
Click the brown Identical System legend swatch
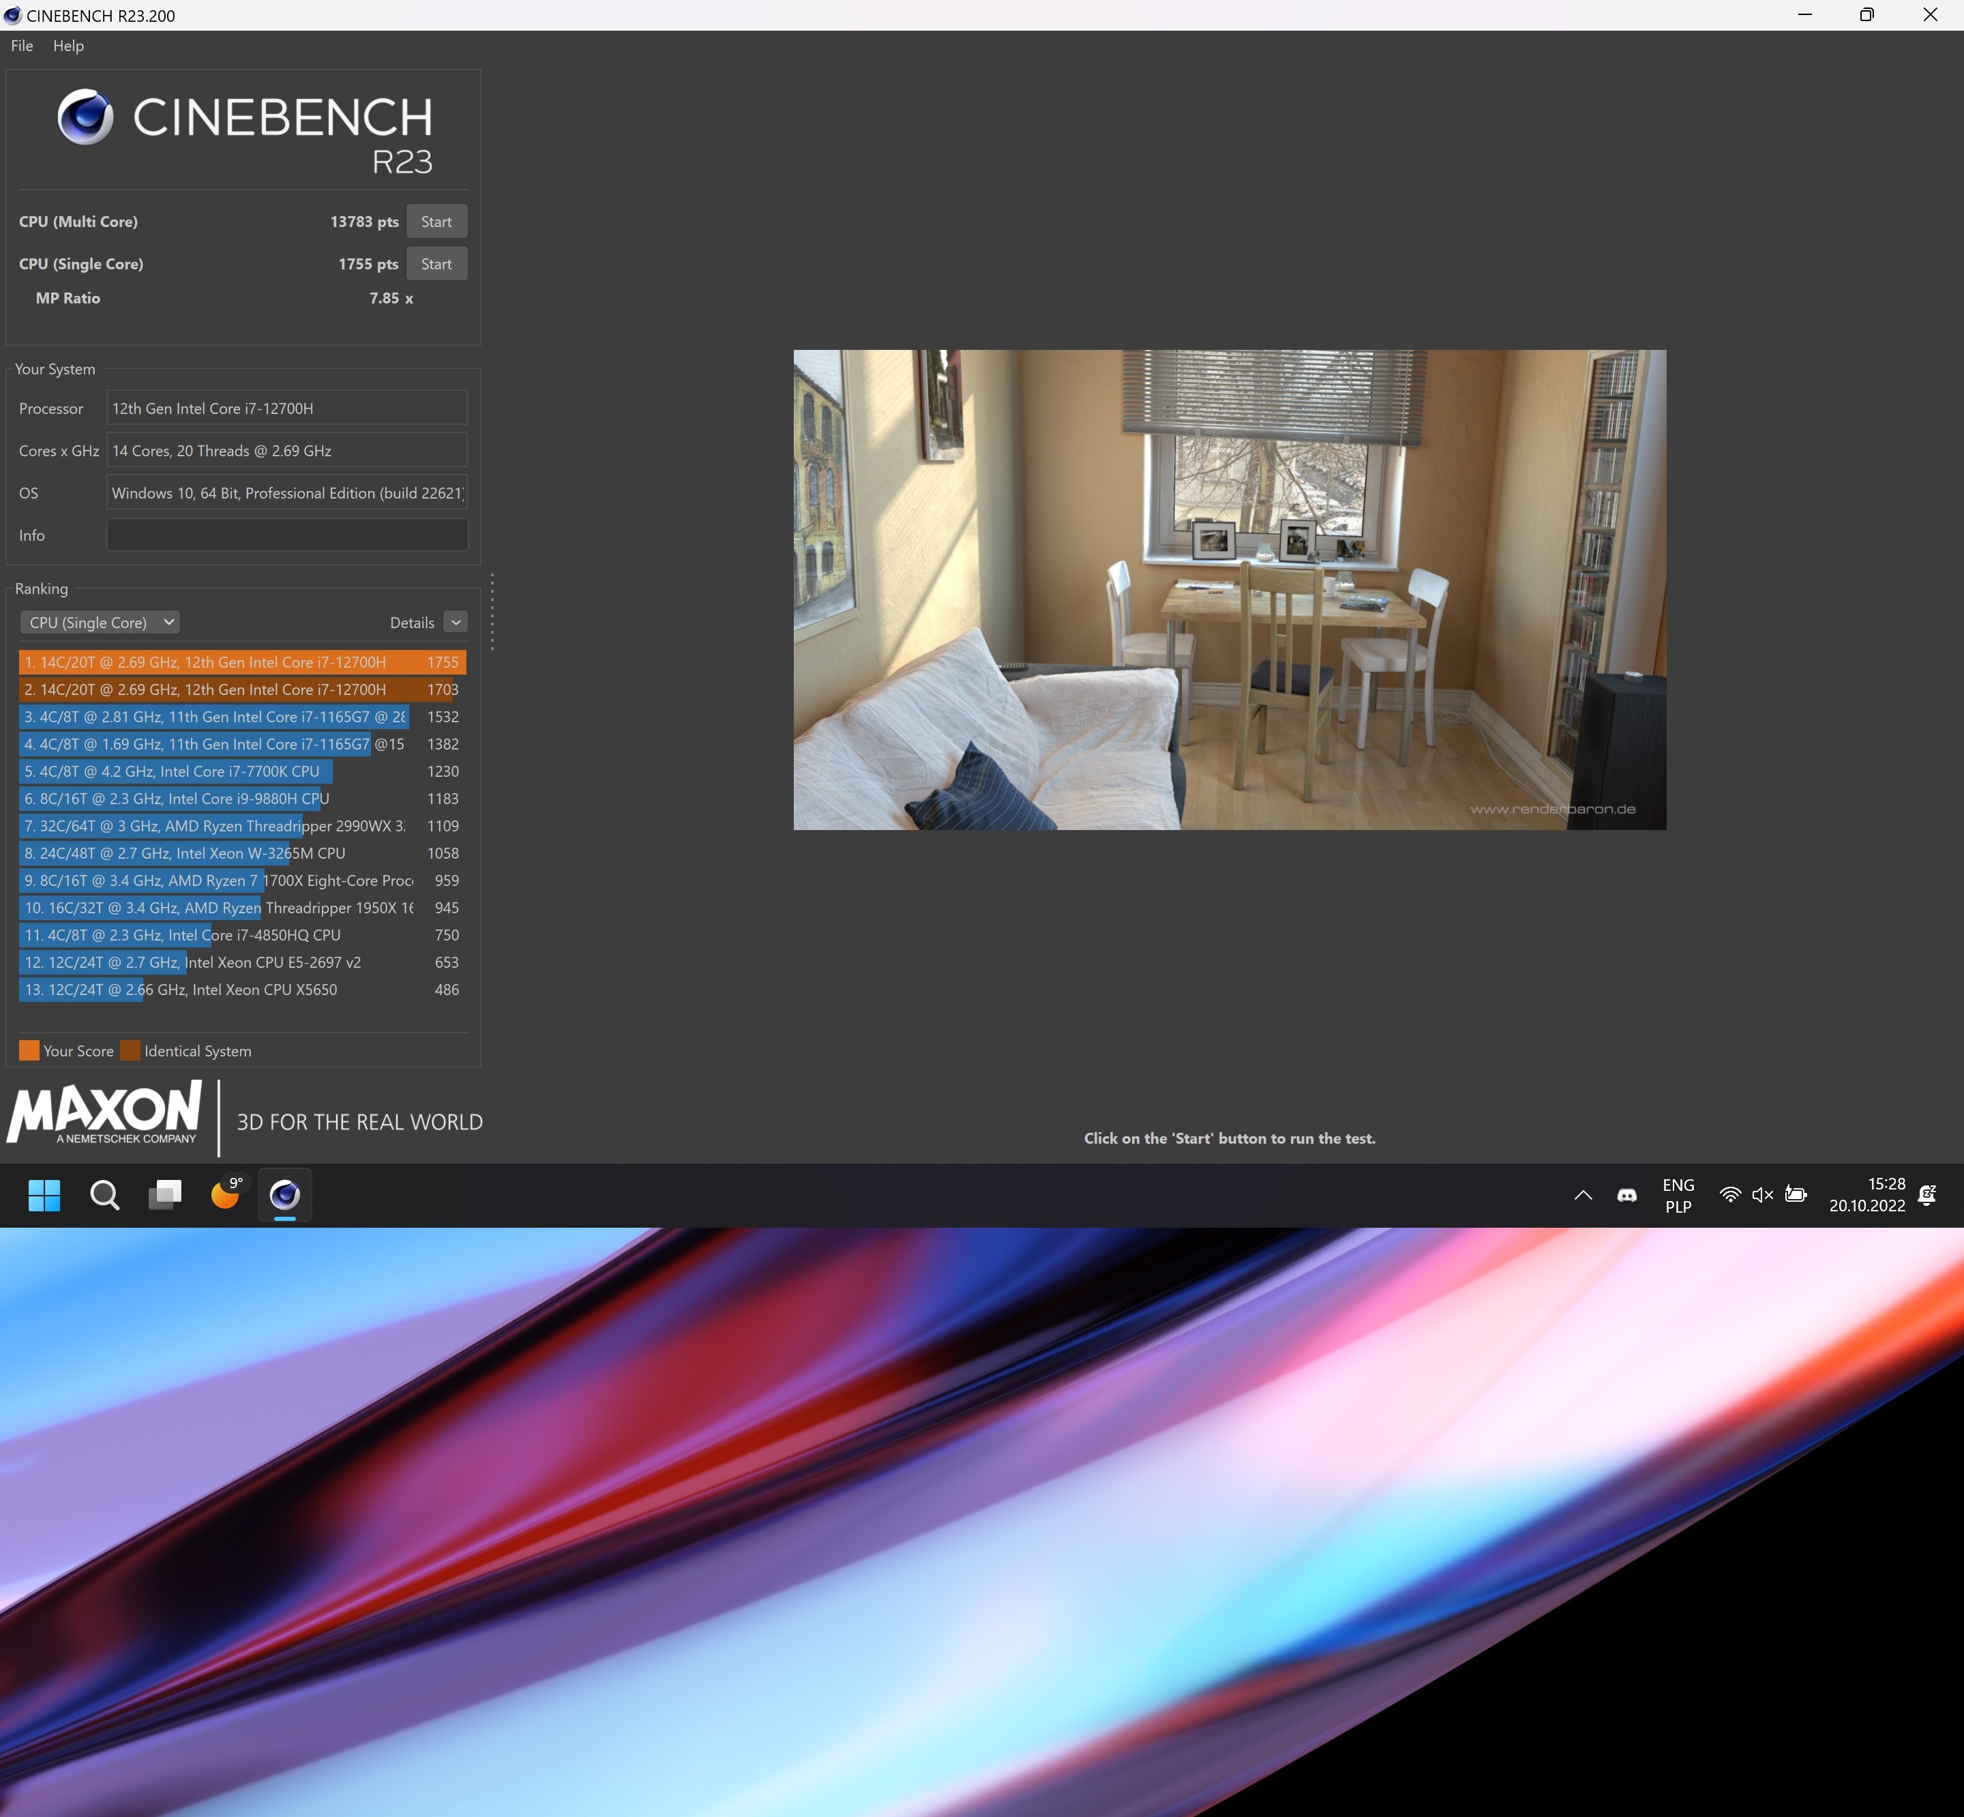(x=130, y=1050)
